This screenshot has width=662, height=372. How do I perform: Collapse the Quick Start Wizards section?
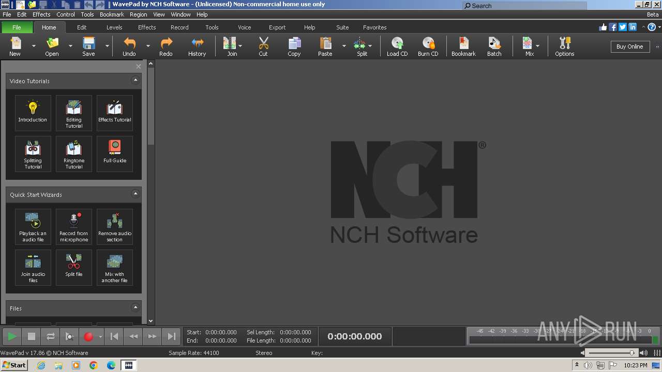click(x=136, y=194)
